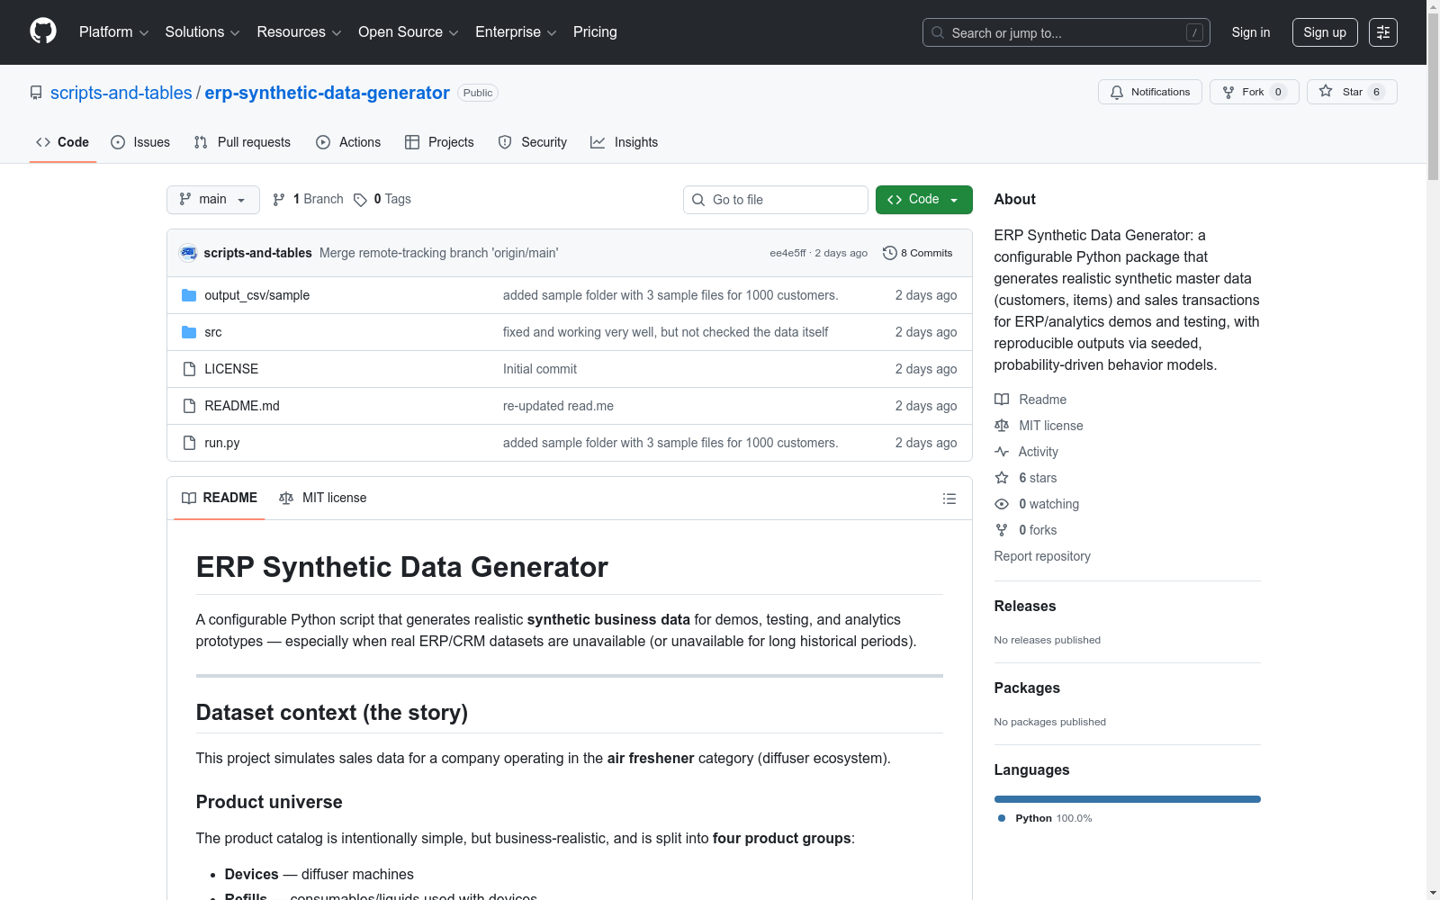Select the README tab above file content
The height and width of the screenshot is (900, 1440).
click(220, 499)
